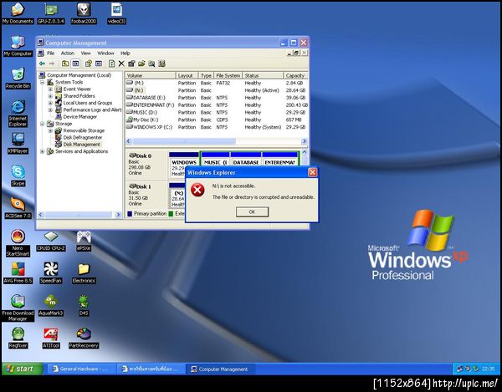The image size is (502, 392).
Task: Click the Delete X toolbar icon
Action: pyautogui.click(x=121, y=64)
